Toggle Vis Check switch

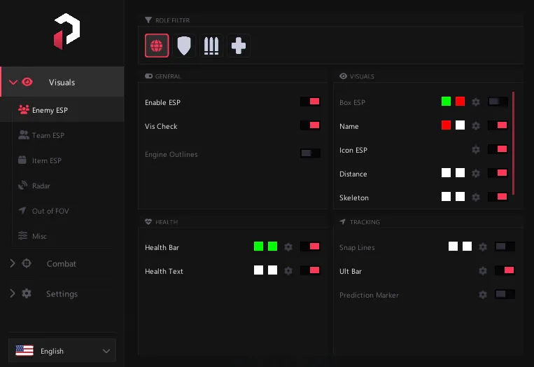point(310,125)
